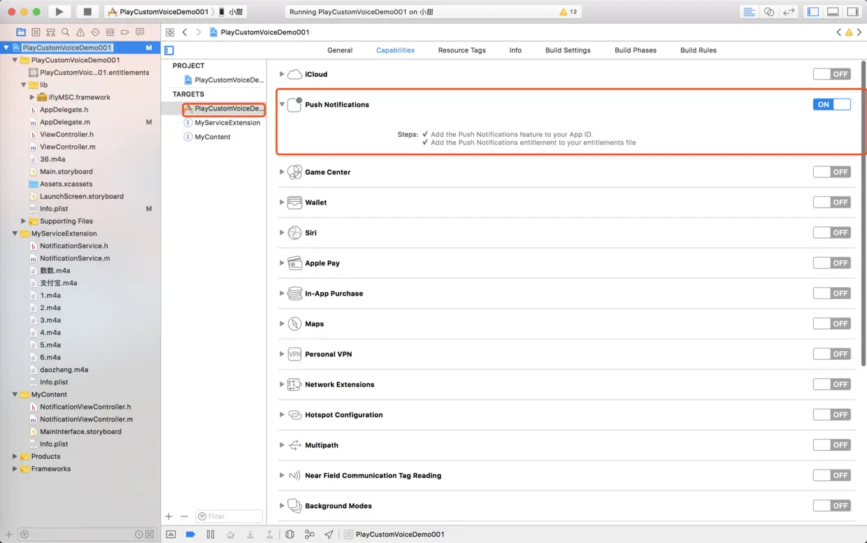Show the Utilities inspector panel
Screen dimensions: 867x543
click(852, 12)
